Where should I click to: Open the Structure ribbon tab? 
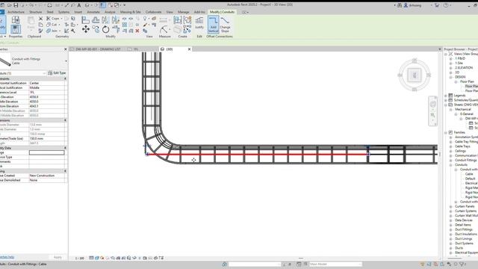[x=35, y=12]
